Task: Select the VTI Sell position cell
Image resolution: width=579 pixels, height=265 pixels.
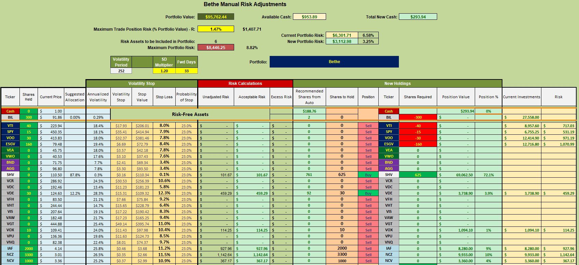Action: (x=368, y=126)
